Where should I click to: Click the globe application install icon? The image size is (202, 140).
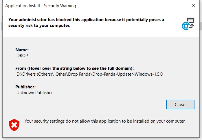(185, 26)
